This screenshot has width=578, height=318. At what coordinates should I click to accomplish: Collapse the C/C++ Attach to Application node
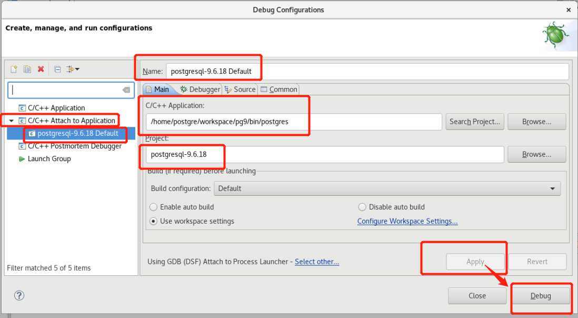tap(12, 121)
